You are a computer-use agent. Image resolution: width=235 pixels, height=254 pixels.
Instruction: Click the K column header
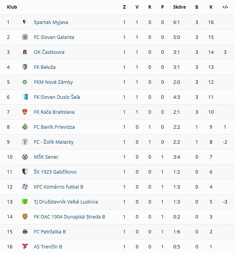[x=211, y=7]
